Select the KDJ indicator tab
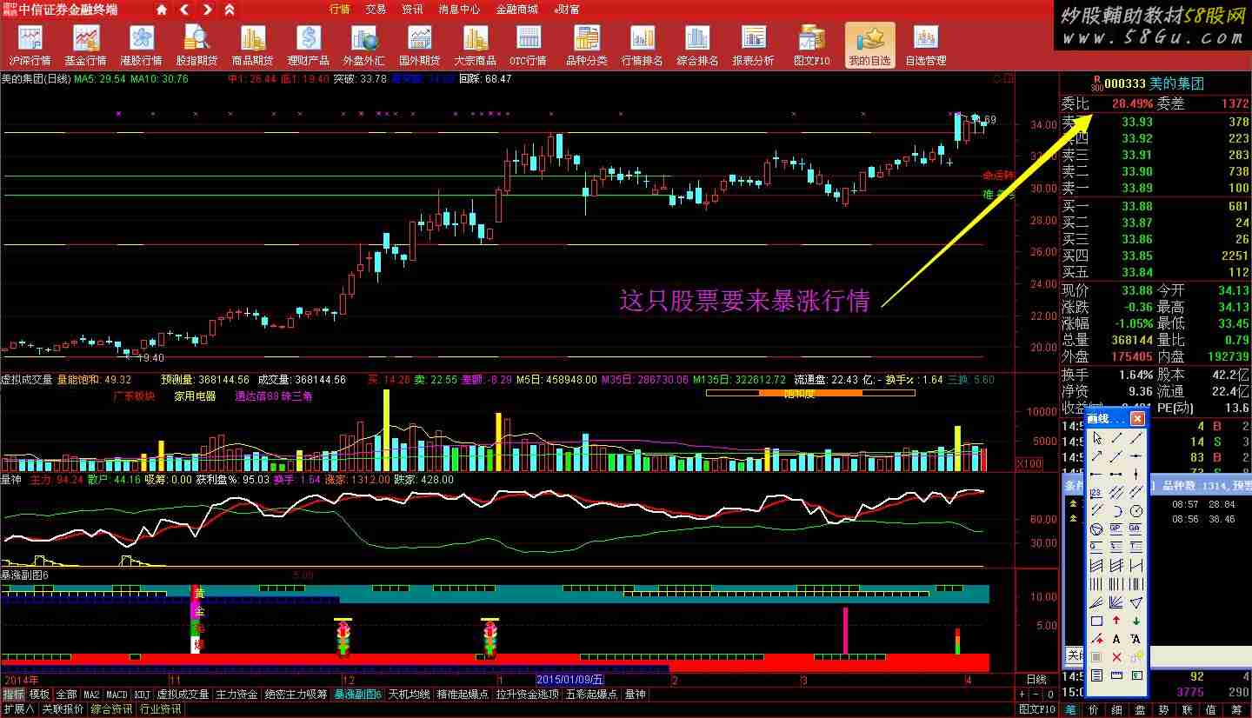 [143, 695]
